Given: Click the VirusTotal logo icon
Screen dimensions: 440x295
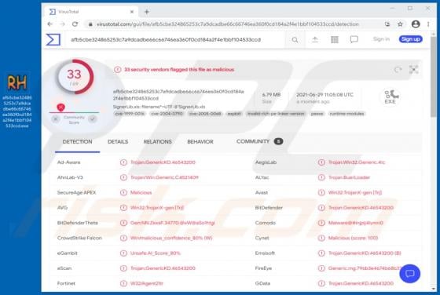Looking at the screenshot, I should (53, 39).
